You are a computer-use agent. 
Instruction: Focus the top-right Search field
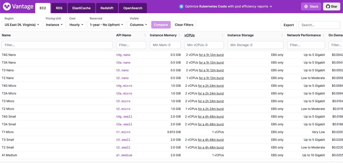tap(319, 25)
